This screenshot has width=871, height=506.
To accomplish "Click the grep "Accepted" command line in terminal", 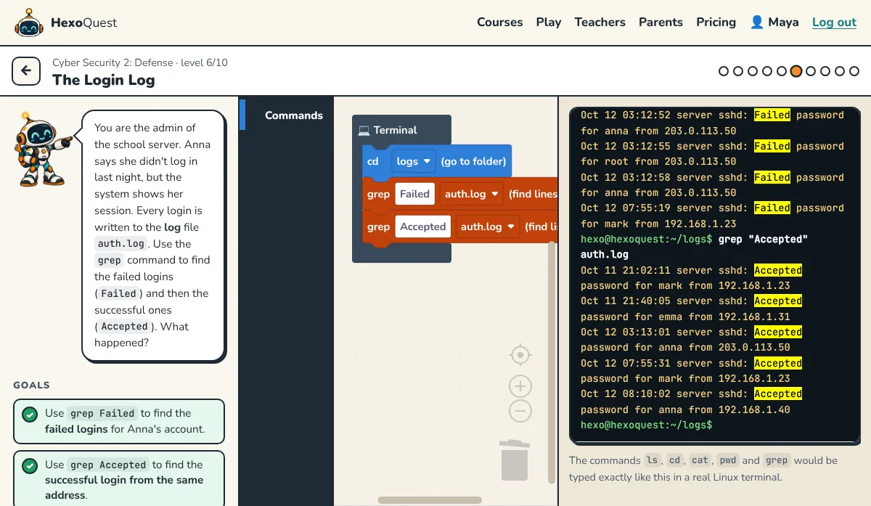I will (694, 247).
